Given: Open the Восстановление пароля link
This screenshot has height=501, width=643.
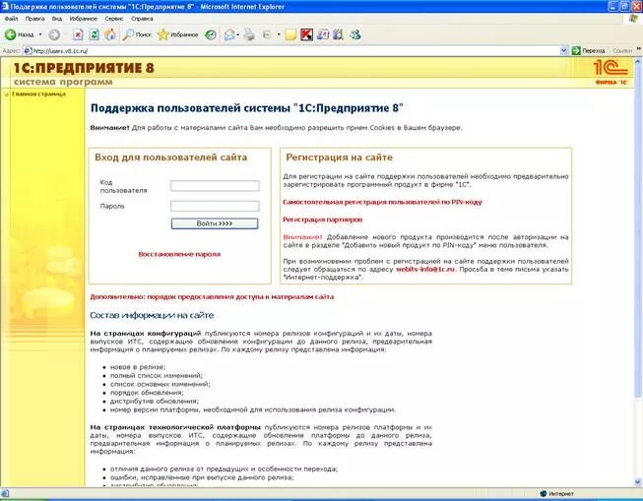Looking at the screenshot, I should click(179, 254).
